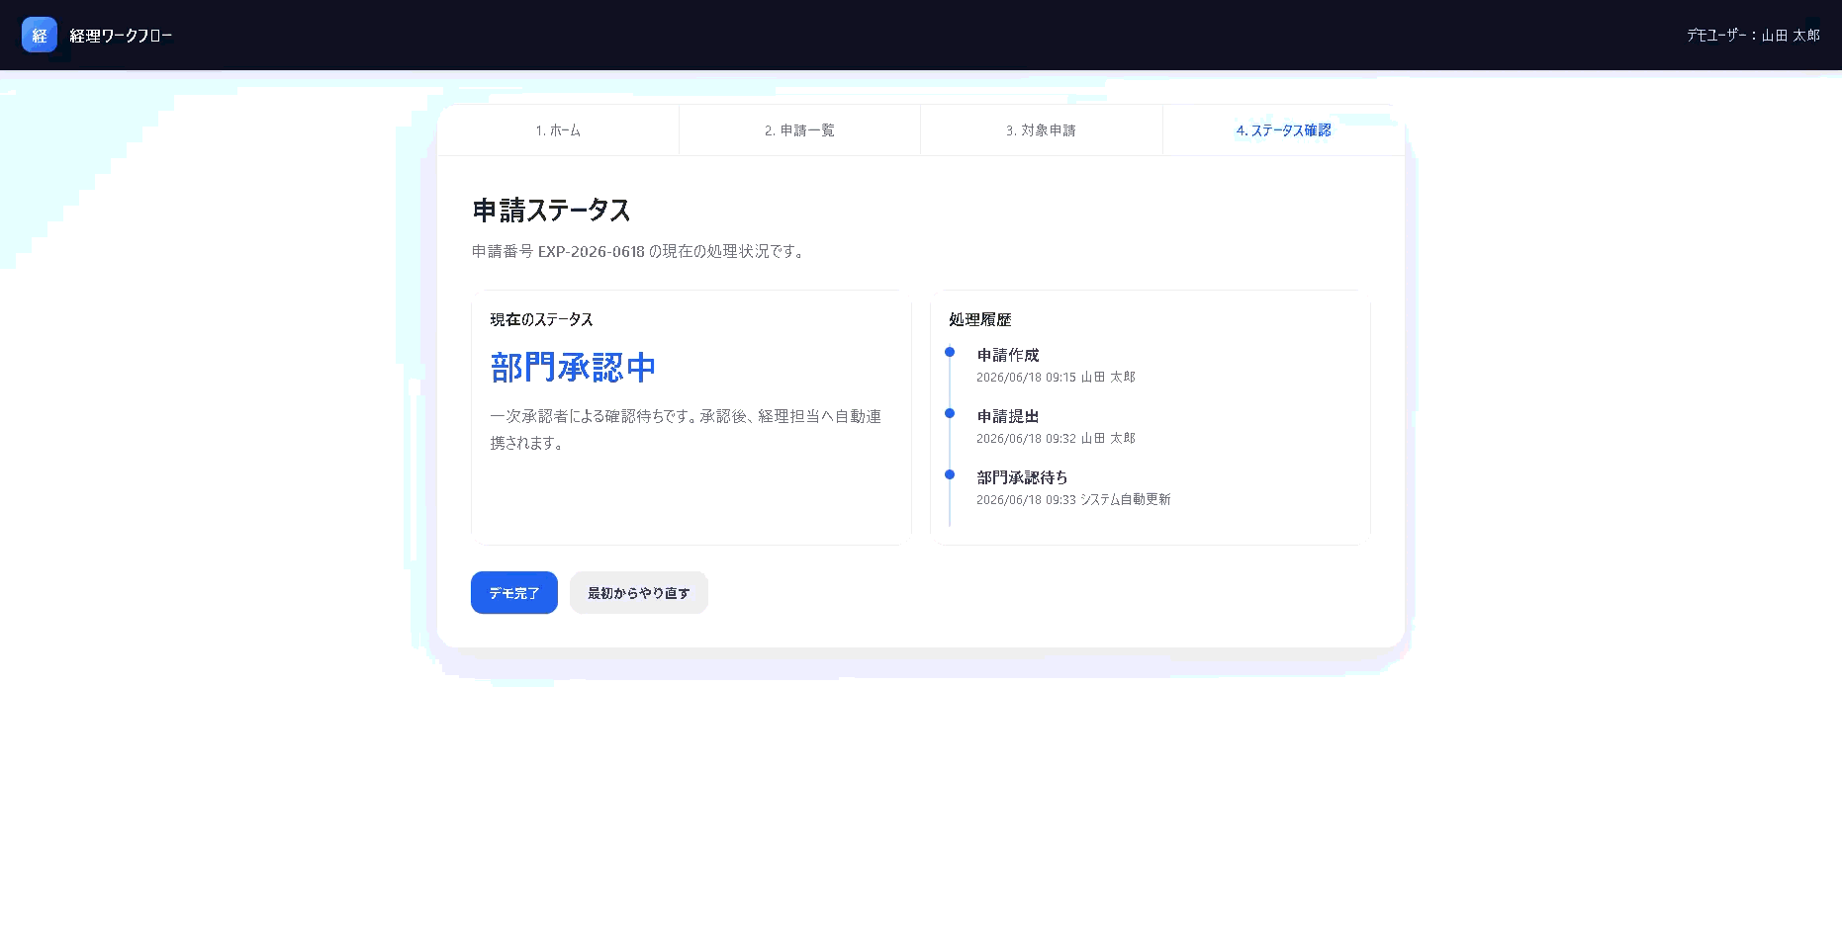
Task: Select the 申請提出 history entry title
Action: pos(1008,417)
